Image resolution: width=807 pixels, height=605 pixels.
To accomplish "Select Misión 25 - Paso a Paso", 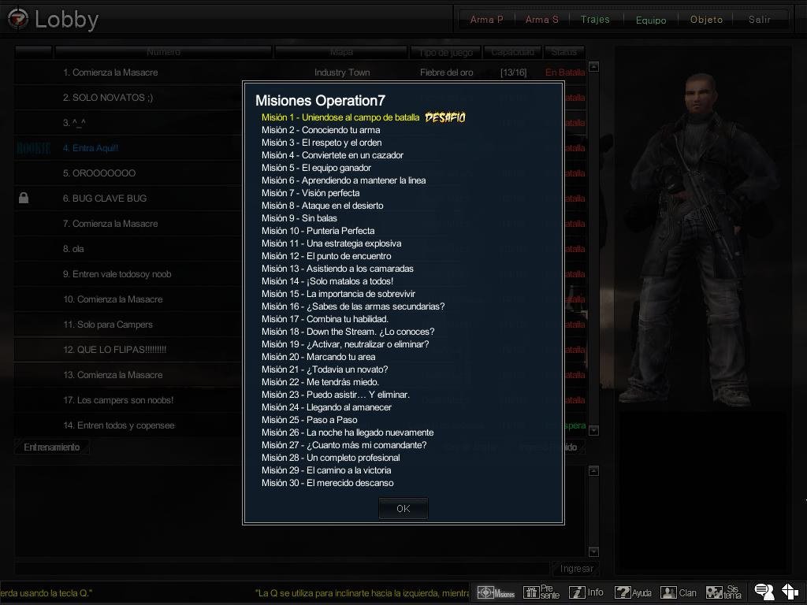I will click(x=309, y=420).
